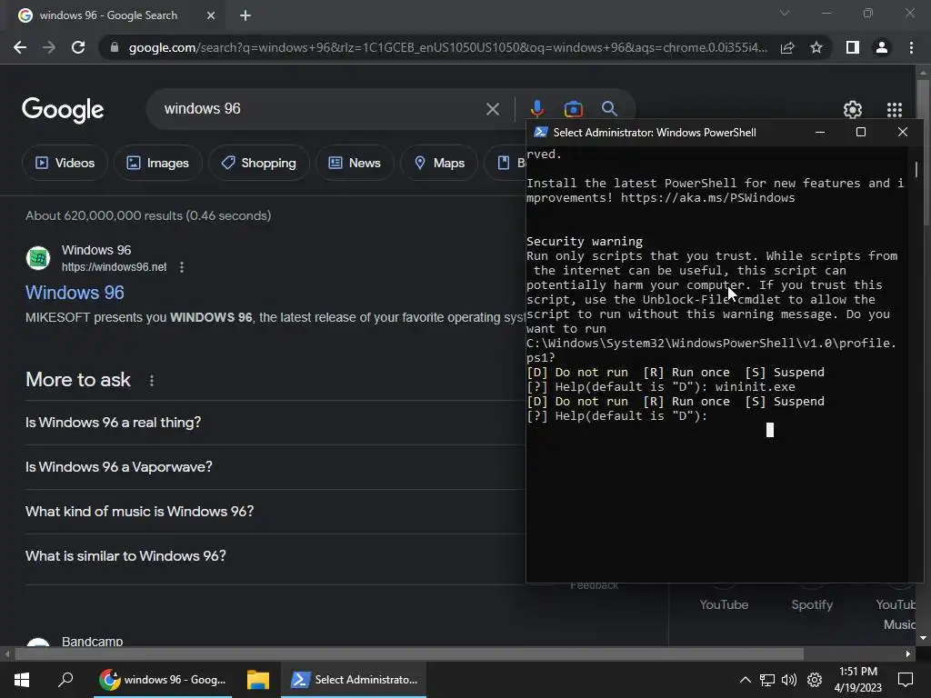
Task: Open taskbar search
Action: point(65,680)
